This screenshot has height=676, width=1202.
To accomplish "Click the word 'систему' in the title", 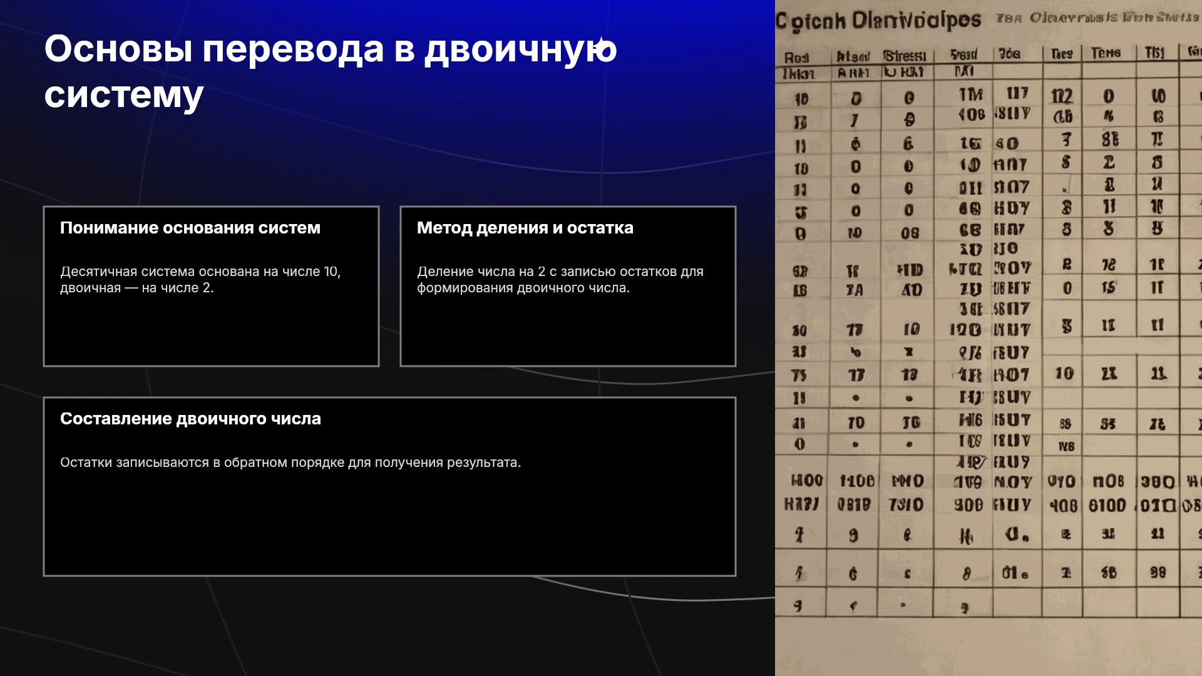I will click(124, 95).
